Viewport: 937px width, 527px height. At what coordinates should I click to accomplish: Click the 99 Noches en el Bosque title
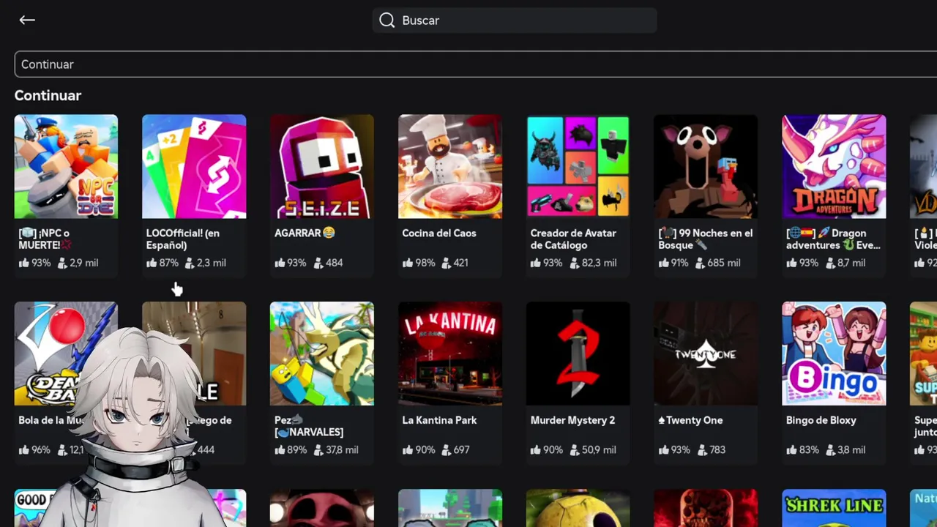[x=706, y=239]
